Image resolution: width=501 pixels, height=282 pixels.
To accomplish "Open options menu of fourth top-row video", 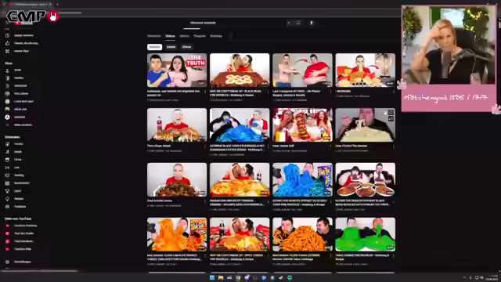I will [393, 92].
